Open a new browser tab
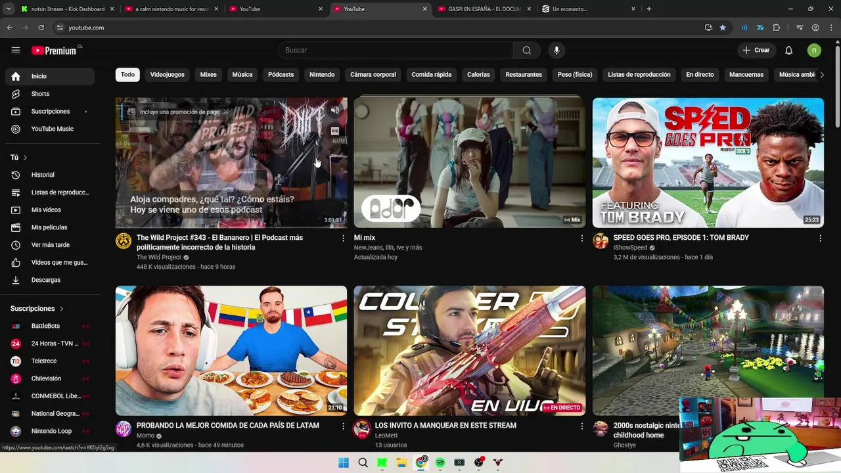The image size is (841, 473). (649, 9)
